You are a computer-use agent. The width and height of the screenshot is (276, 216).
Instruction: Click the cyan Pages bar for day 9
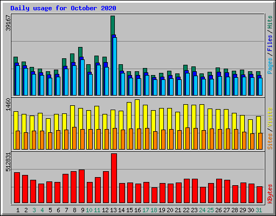point(82,77)
